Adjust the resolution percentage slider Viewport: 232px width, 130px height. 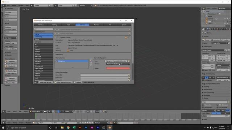click(208, 60)
